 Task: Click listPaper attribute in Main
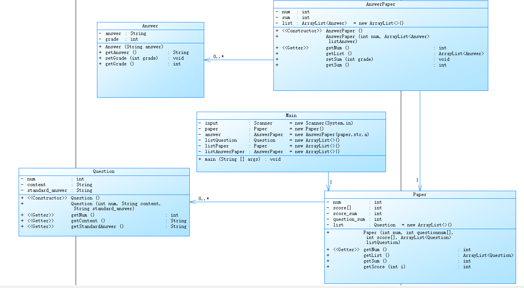click(x=269, y=146)
